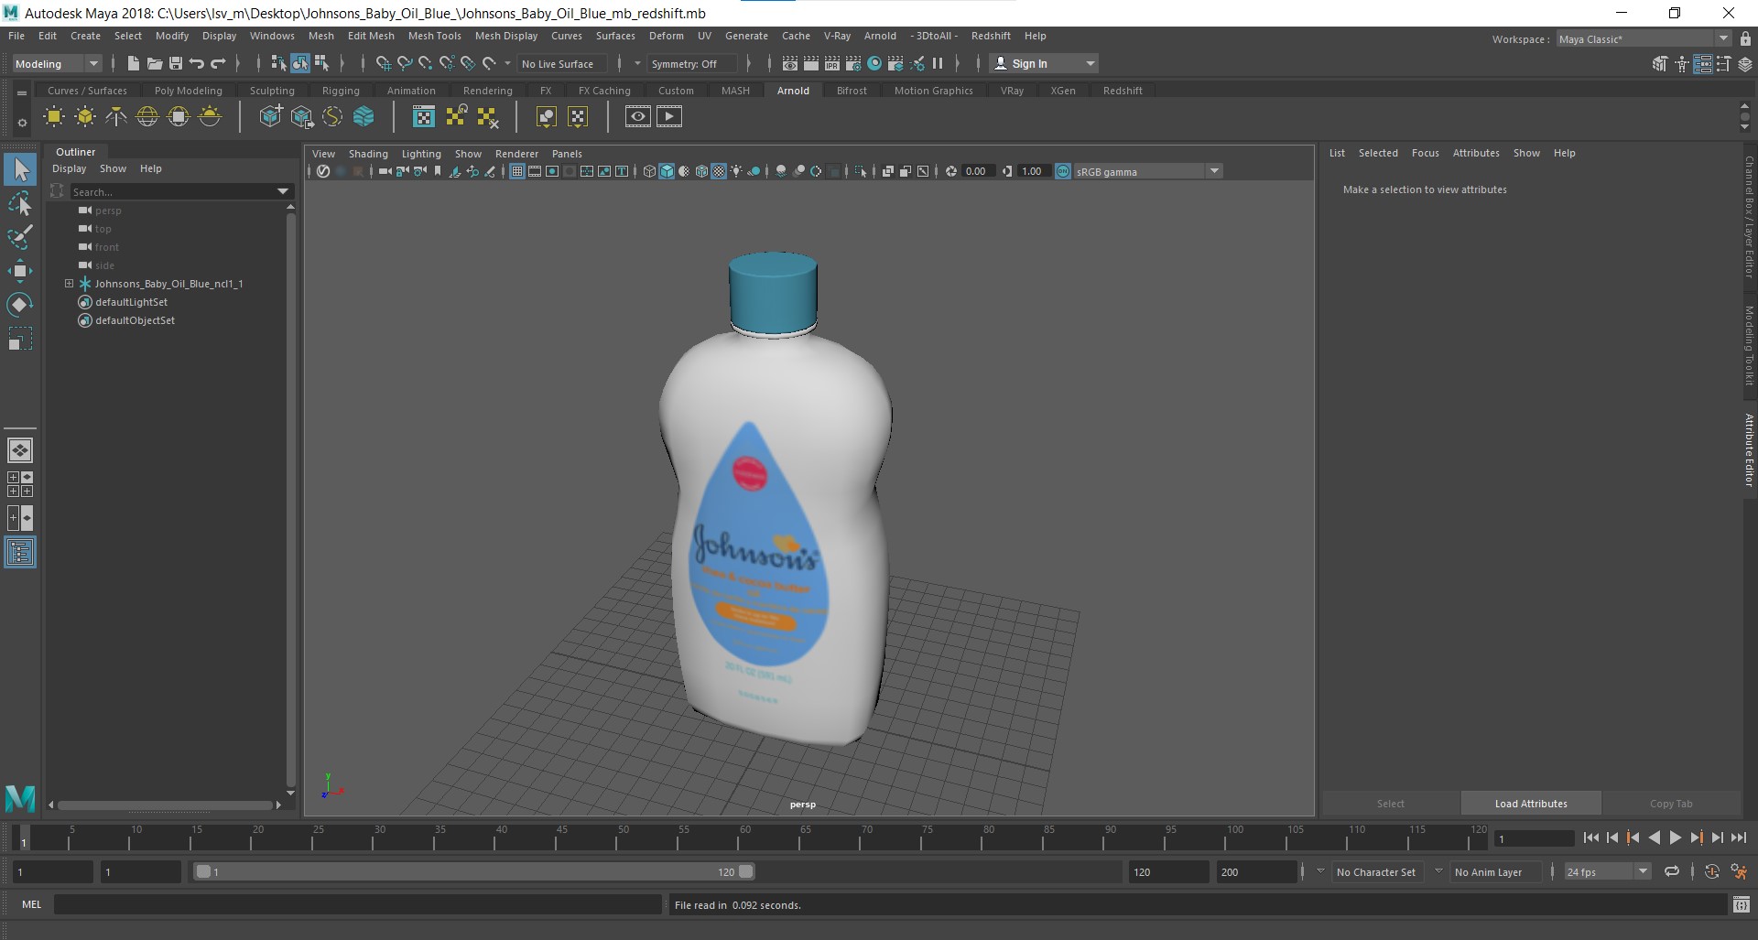This screenshot has height=940, width=1758.
Task: Click the first Arnold light shelf icon
Action: point(54,116)
